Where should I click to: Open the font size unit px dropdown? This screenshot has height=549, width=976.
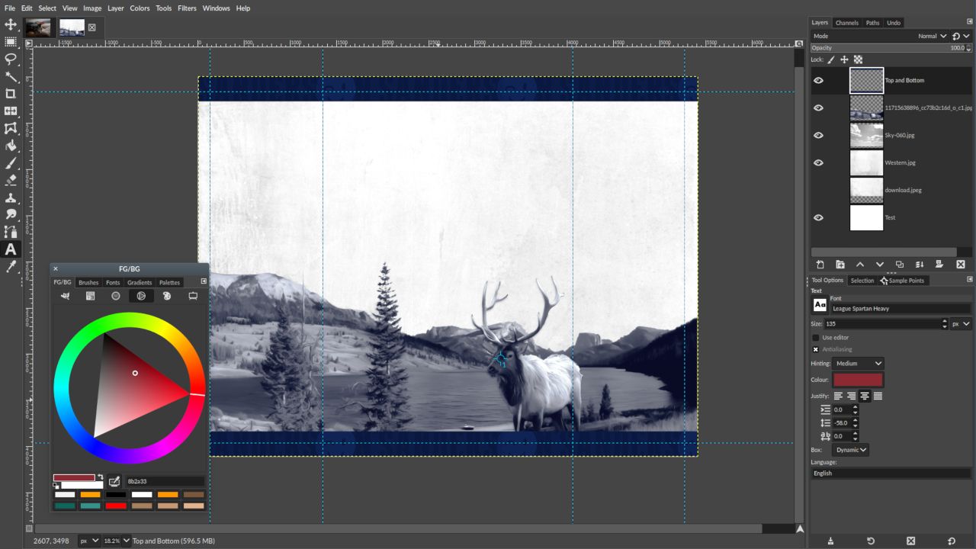961,324
